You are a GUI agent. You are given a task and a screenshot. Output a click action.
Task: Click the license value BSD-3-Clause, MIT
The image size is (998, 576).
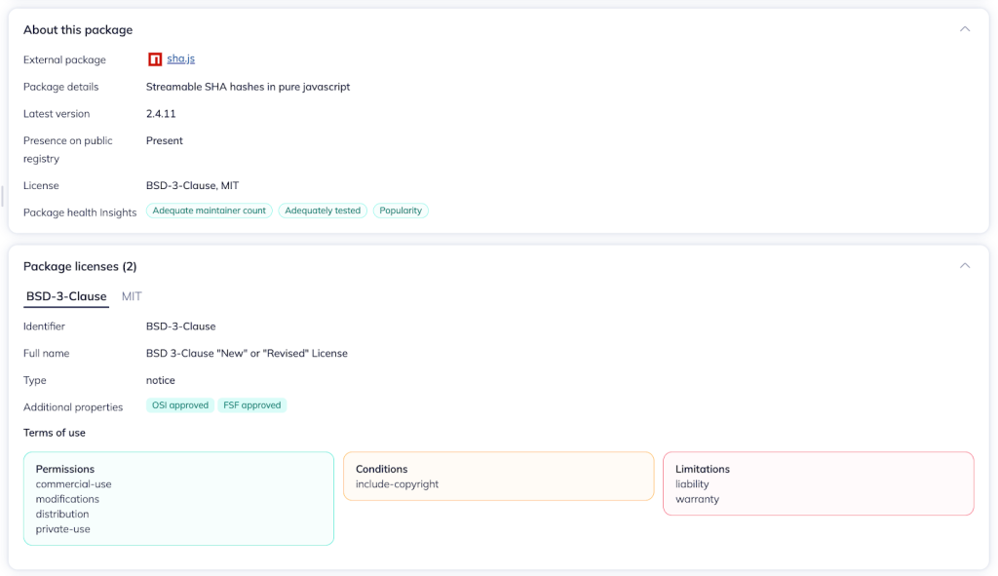(192, 185)
